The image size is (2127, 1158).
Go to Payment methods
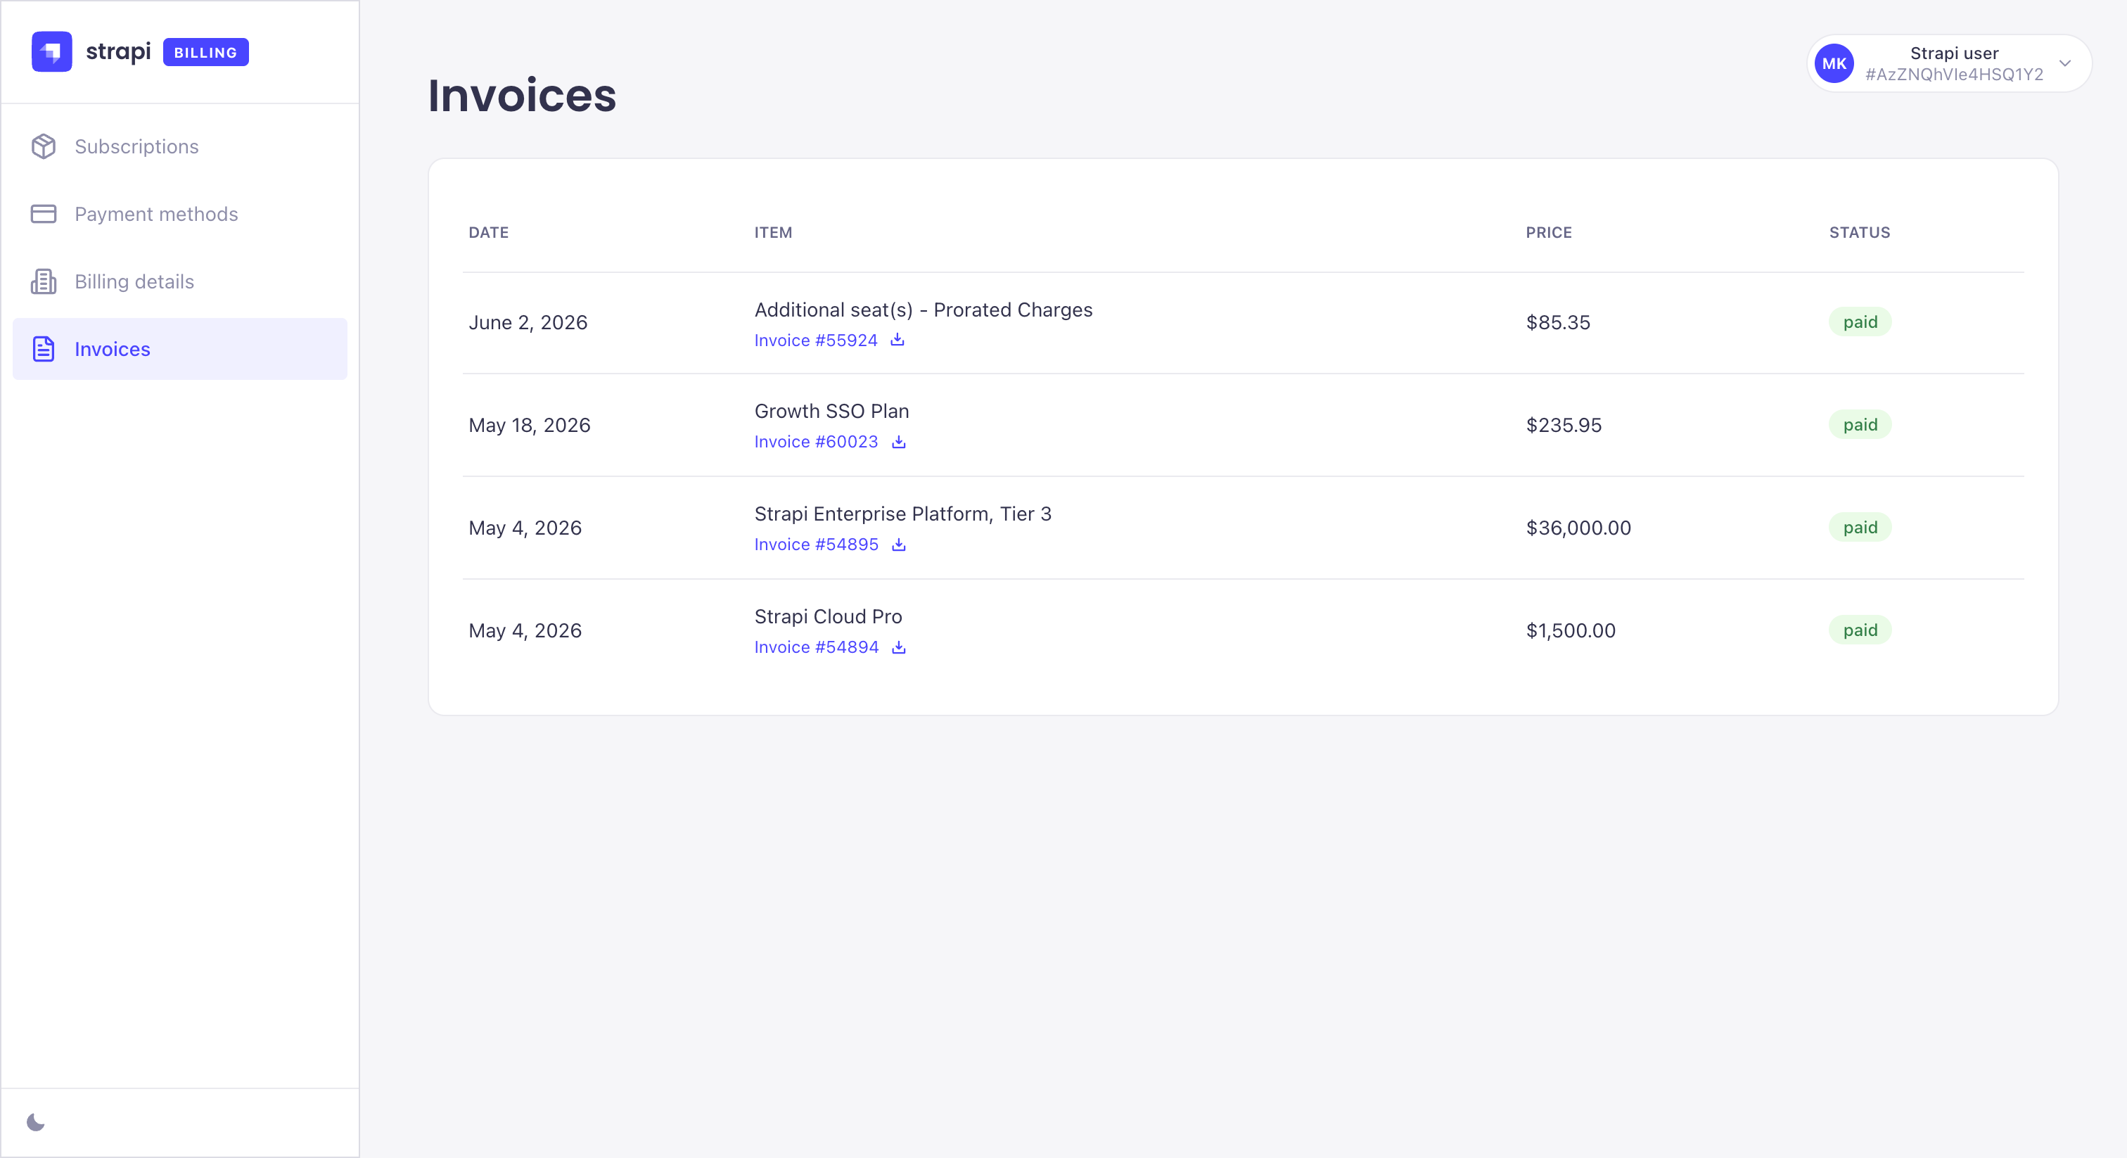coord(180,214)
